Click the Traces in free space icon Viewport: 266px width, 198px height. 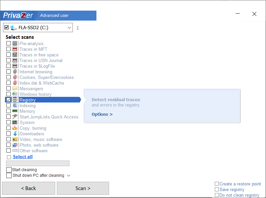(15, 55)
